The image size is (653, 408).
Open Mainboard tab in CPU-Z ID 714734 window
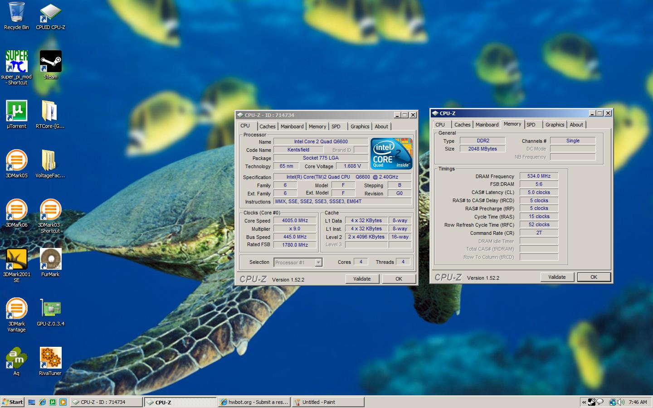click(292, 126)
